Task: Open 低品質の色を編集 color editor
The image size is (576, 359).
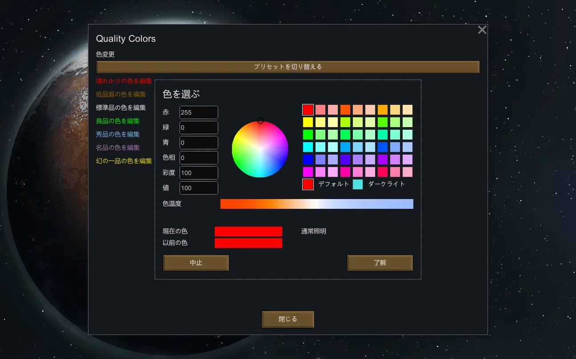Action: click(x=121, y=94)
